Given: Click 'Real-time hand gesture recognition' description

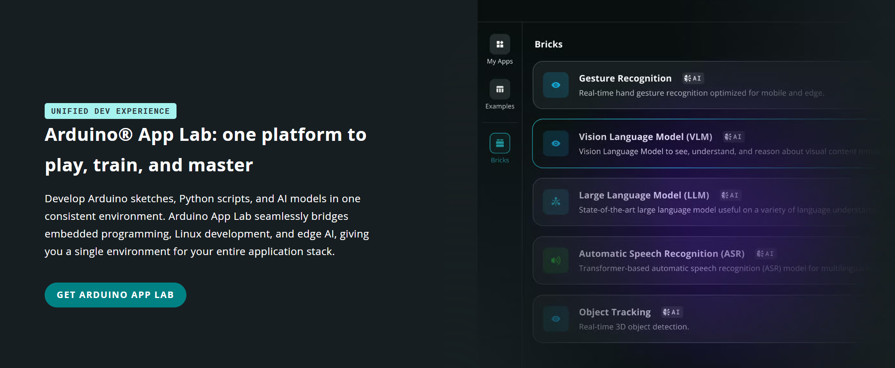Looking at the screenshot, I should (701, 93).
